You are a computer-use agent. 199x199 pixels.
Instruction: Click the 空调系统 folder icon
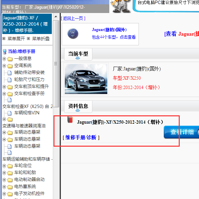click(x=10, y=66)
